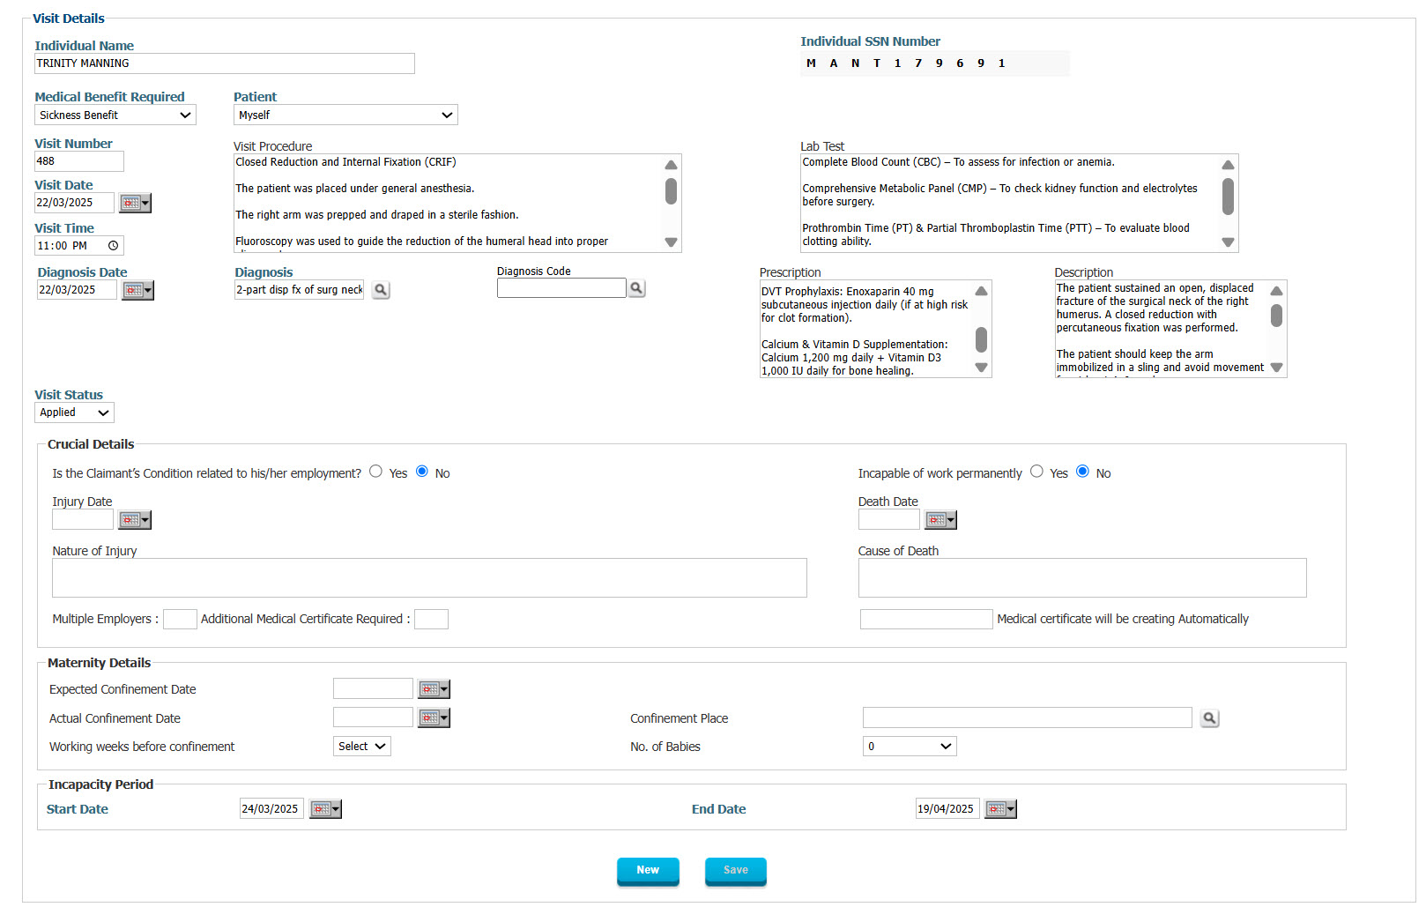Click the Individual Name field
Screen dimensions: 1426x907
(225, 63)
